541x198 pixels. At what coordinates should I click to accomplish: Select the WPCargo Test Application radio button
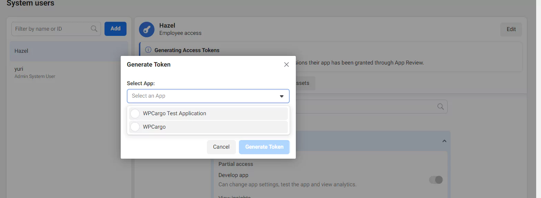tap(135, 113)
